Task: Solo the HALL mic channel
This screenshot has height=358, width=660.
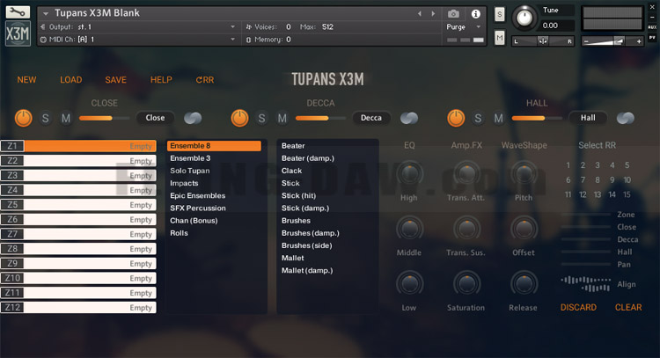Action: [478, 118]
